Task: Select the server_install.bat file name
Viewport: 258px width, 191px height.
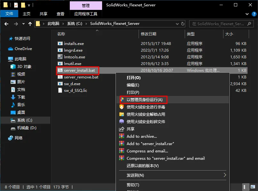Action: 79,70
